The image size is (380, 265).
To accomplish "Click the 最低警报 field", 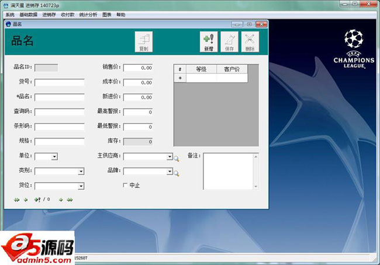I will click(138, 127).
